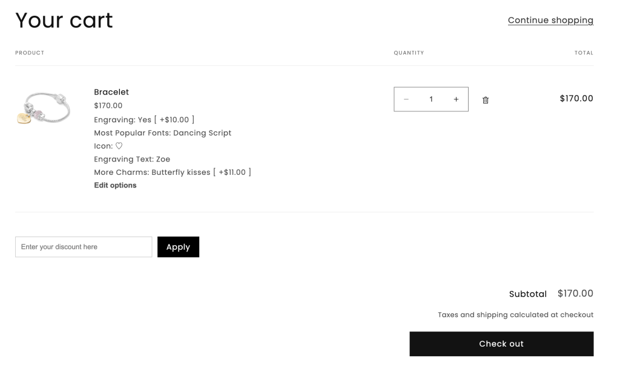Click the PRODUCT column header
The height and width of the screenshot is (366, 620).
[30, 53]
